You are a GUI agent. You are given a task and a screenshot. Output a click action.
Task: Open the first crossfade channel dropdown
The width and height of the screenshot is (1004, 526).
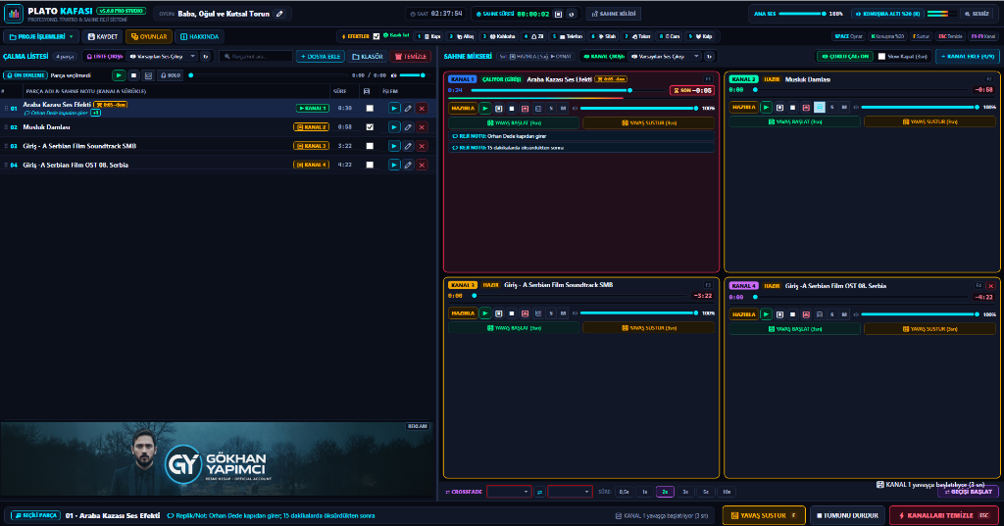pyautogui.click(x=509, y=492)
